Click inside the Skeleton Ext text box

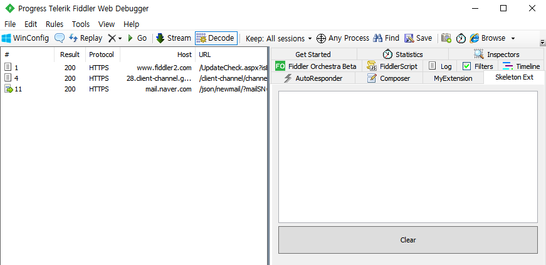pyautogui.click(x=407, y=157)
